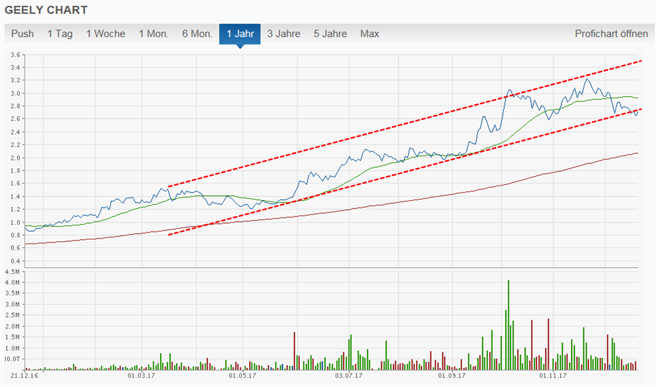Switch to 6 Mon. chart view

pyautogui.click(x=197, y=34)
